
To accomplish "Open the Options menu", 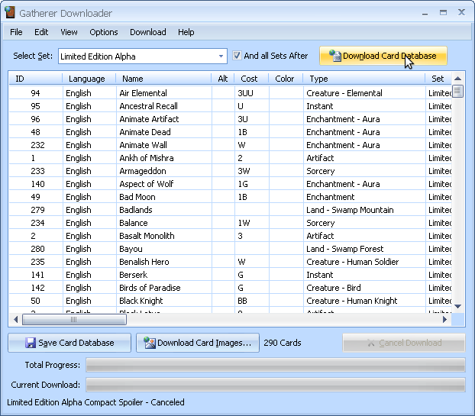I will click(x=104, y=32).
